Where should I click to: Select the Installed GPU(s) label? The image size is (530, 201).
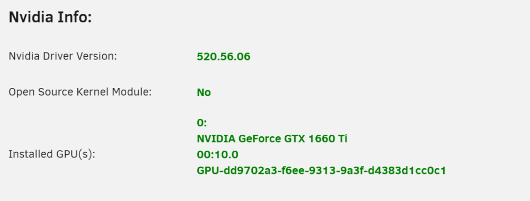tap(52, 154)
